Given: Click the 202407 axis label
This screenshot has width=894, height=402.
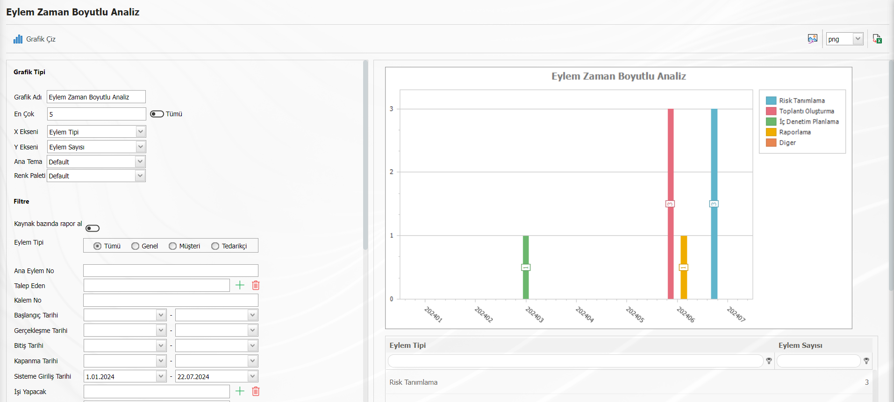Looking at the screenshot, I should 736,314.
